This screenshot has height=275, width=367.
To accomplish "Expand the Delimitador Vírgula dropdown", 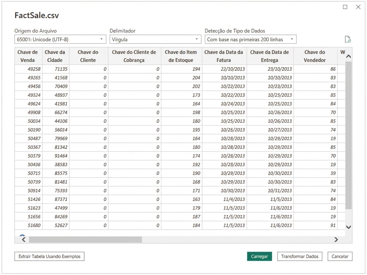I will pyautogui.click(x=155, y=39).
